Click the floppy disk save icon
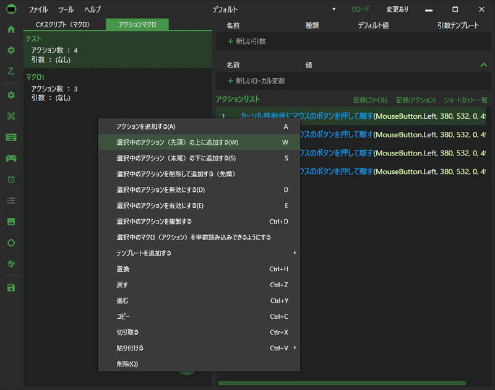Viewport: 495px width, 390px height. [x=11, y=288]
